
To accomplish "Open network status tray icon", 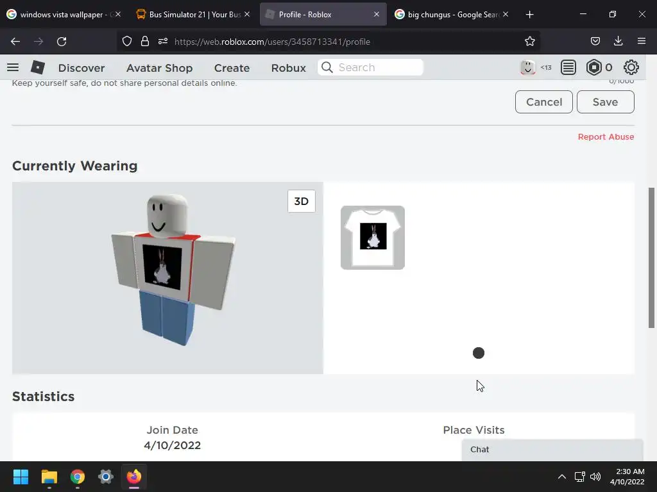I will pos(580,477).
